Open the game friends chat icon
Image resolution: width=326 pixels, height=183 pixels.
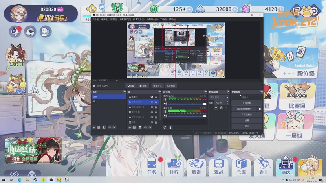[45, 32]
